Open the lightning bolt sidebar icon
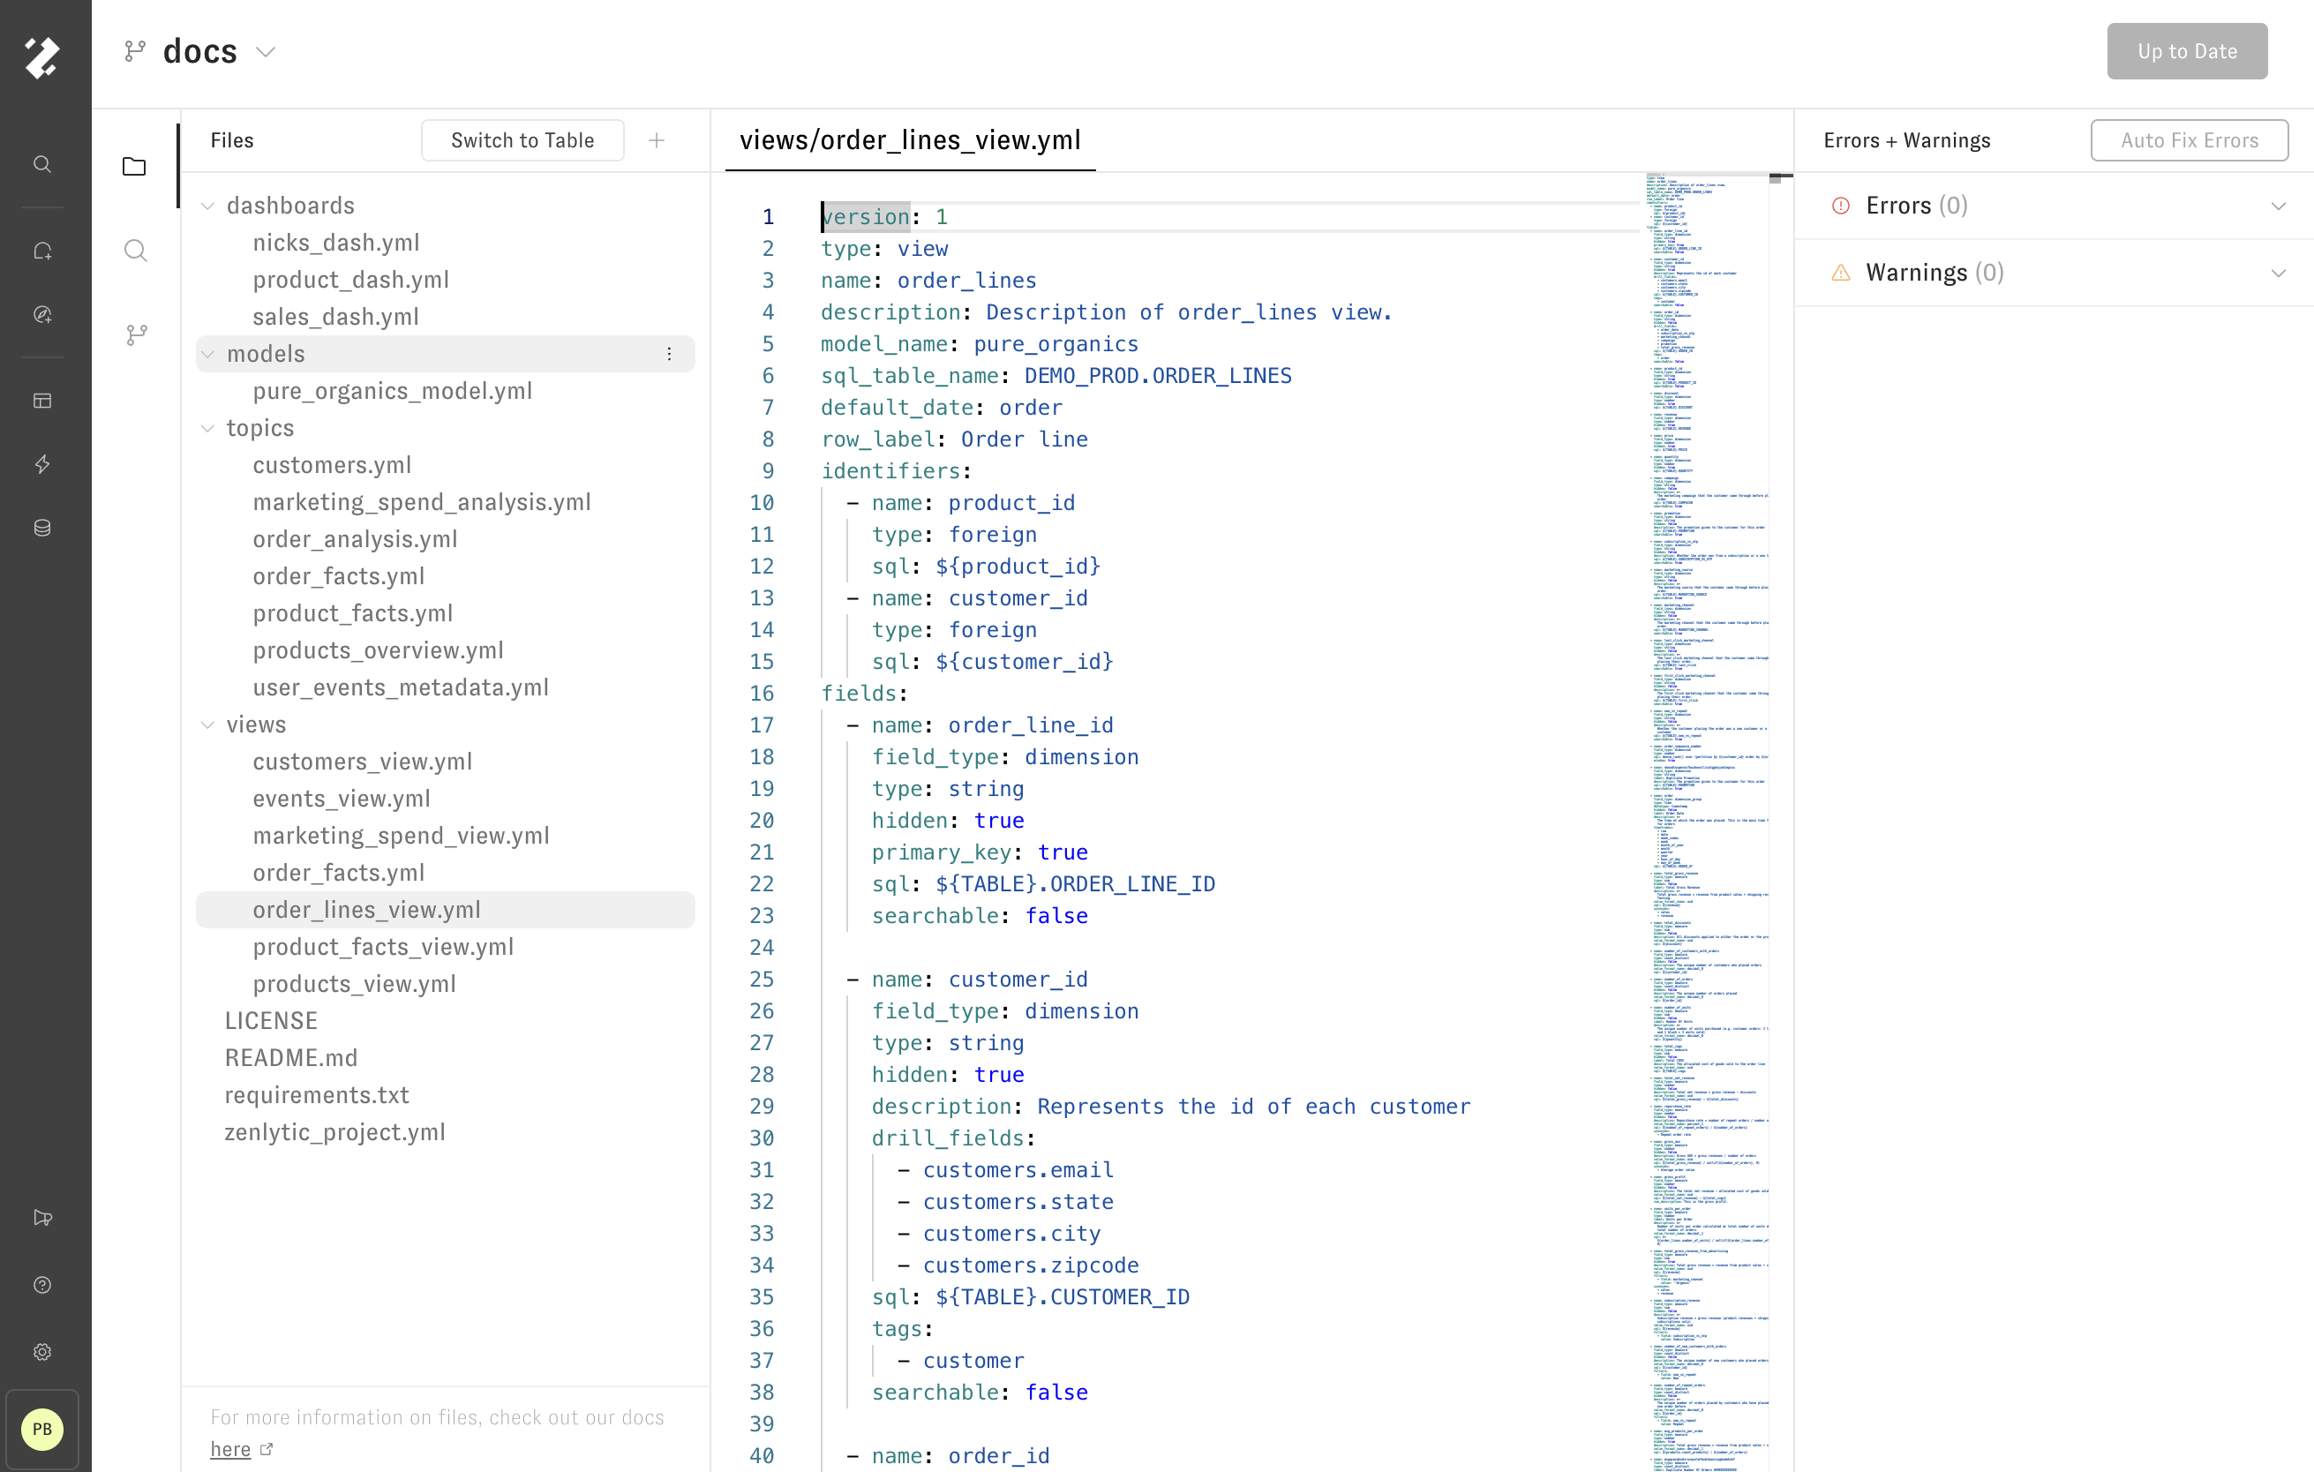Screen dimensions: 2314x1472 coord(42,464)
